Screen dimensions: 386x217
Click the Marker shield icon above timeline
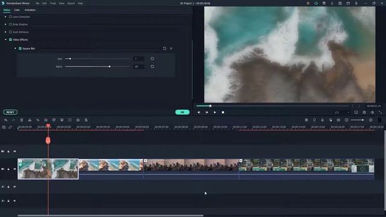pos(314,120)
